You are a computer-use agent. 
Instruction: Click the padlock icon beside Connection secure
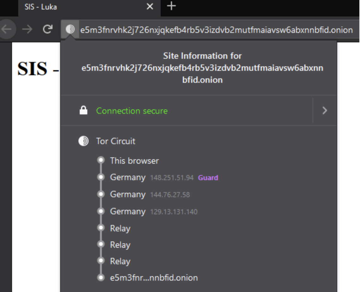(83, 110)
